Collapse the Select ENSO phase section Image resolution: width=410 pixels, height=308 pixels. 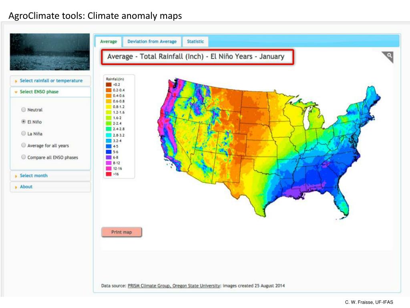50,92
